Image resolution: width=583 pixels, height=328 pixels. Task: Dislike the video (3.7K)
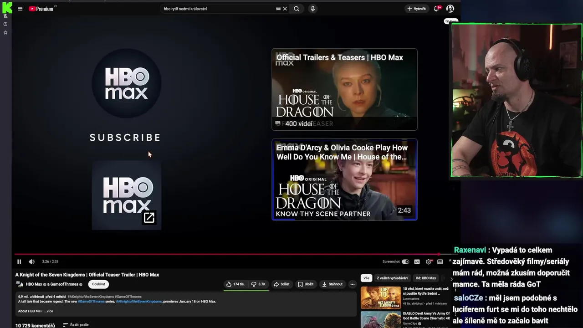coord(259,284)
